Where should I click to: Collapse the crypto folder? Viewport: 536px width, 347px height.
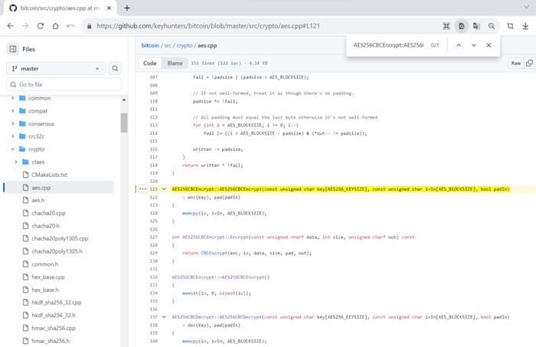(12, 149)
